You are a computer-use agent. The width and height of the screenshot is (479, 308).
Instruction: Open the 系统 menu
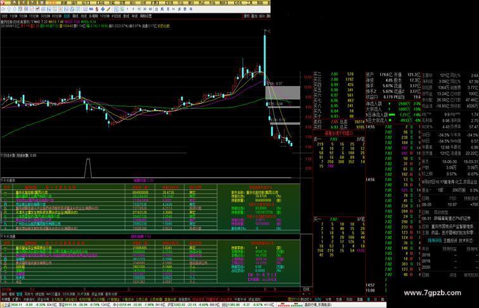coord(101,3)
